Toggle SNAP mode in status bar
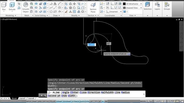184x103 pixels. pyautogui.click(x=34, y=101)
